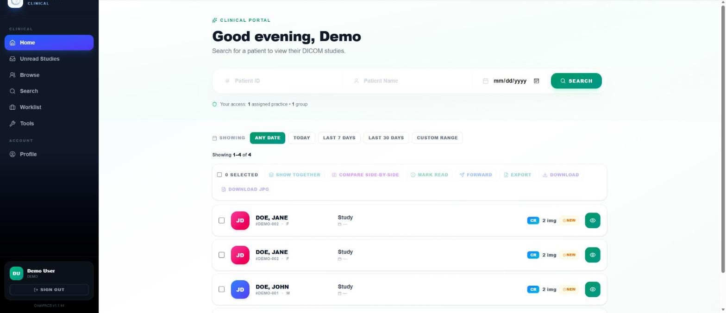Viewport: 726px width, 313px height.
Task: Open the Browse page
Action: point(49,75)
